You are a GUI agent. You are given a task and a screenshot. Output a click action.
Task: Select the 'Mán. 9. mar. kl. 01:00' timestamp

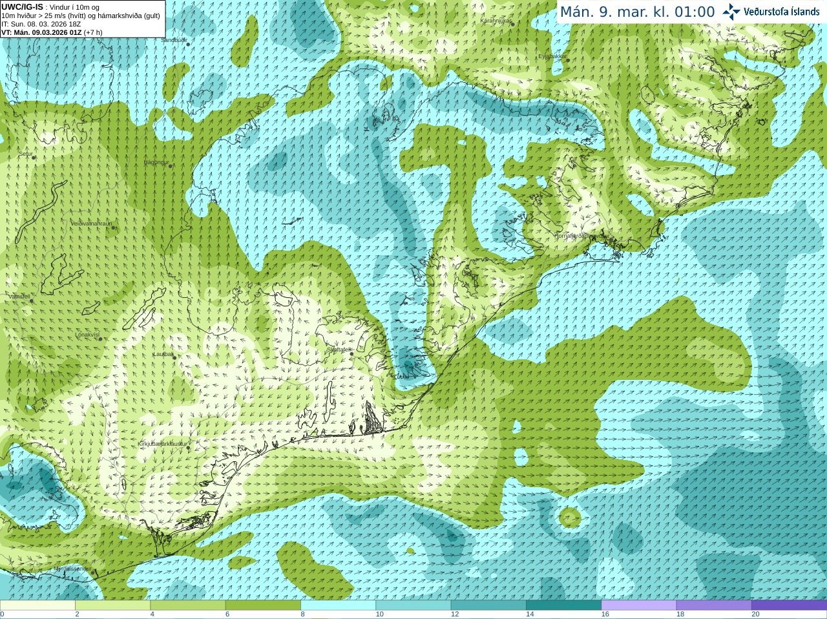coord(637,12)
